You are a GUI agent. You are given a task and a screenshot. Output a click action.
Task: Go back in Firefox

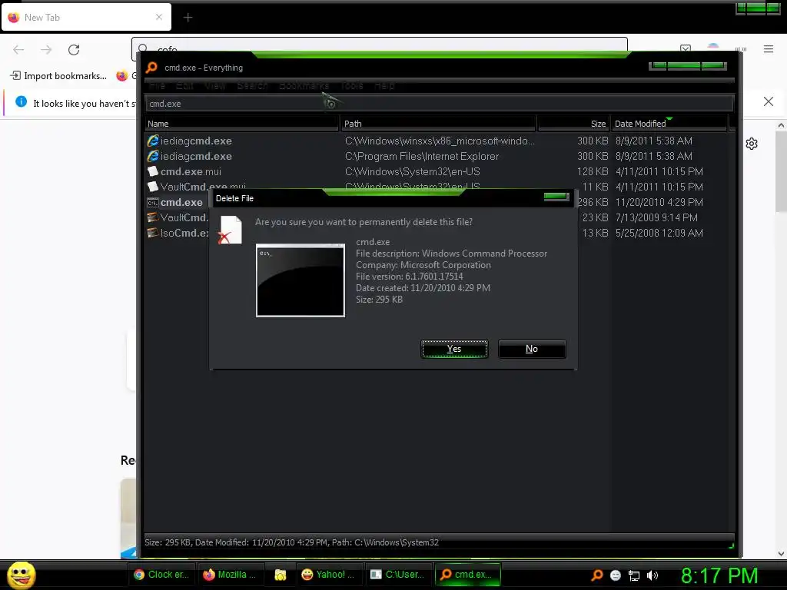point(18,50)
